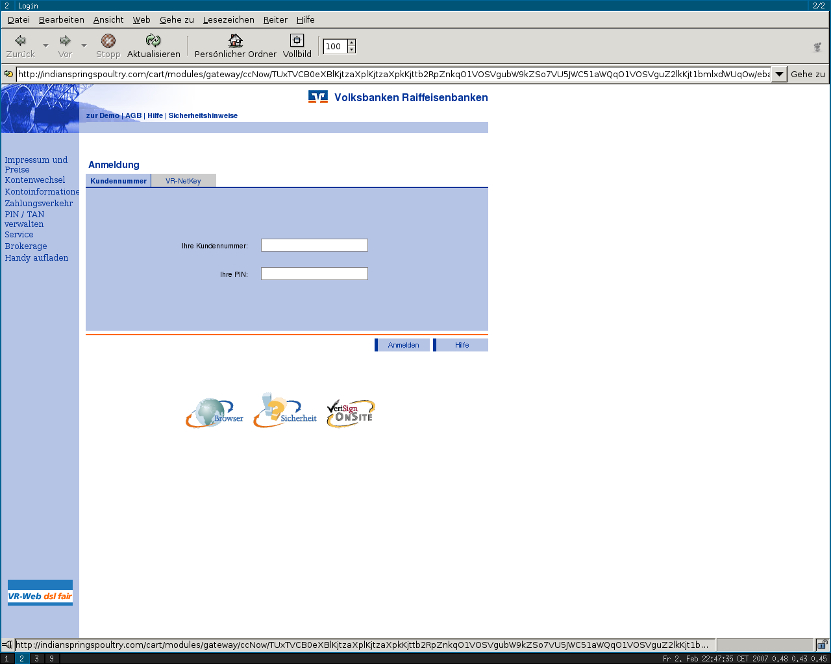Click the Zurück back arrow icon

(20, 40)
